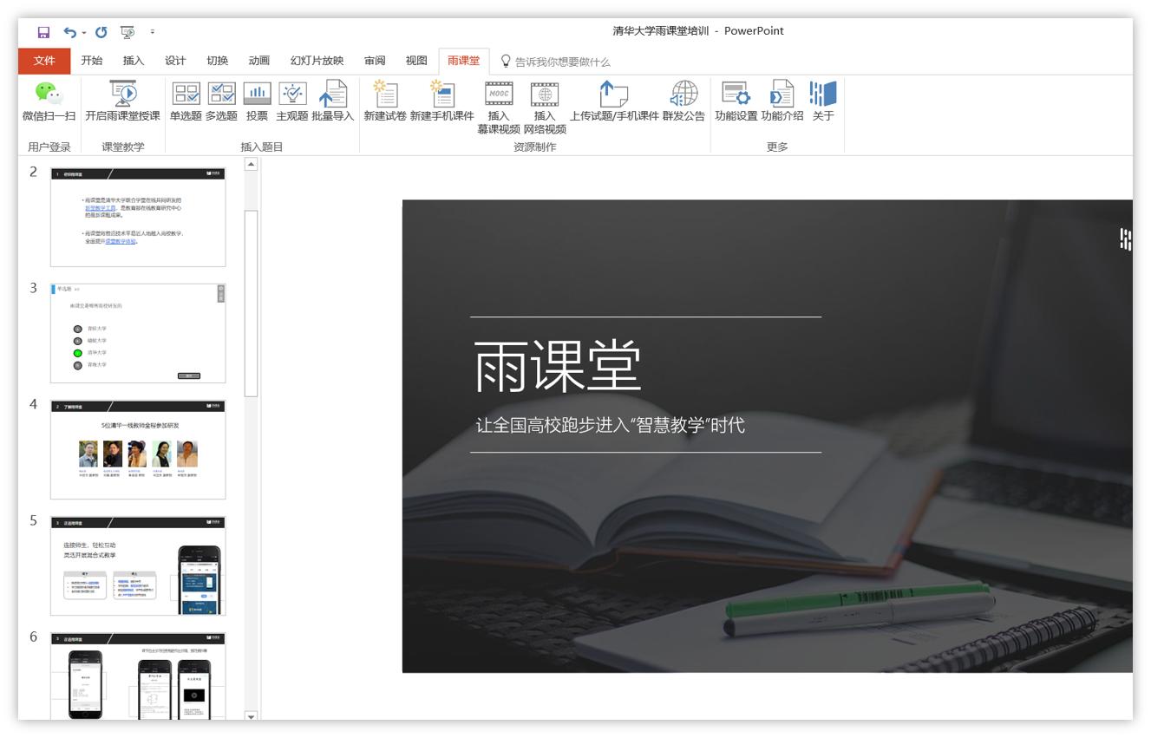Click 开启雨课堂授课 to start teaching
The image size is (1151, 738).
122,101
